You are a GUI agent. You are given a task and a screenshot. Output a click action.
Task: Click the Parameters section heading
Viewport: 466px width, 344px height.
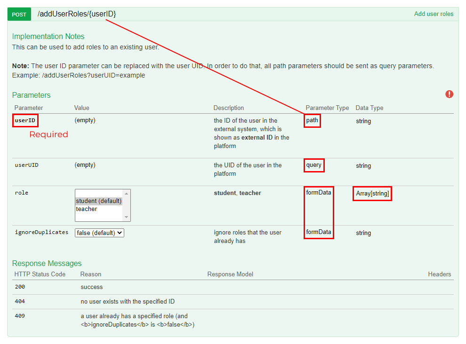pyautogui.click(x=31, y=95)
